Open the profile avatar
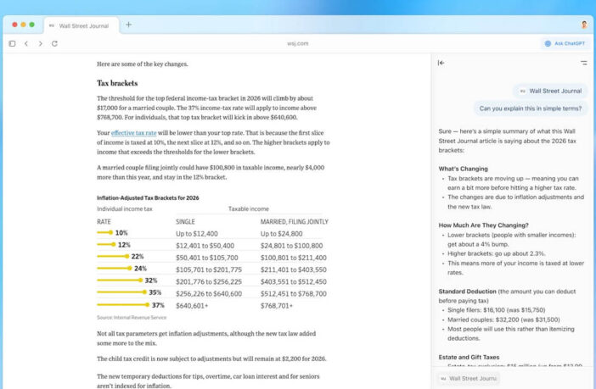This screenshot has height=389, width=596. click(584, 25)
